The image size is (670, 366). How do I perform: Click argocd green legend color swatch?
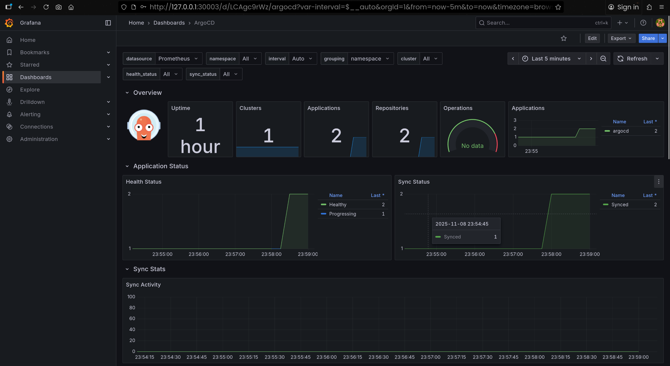pos(607,131)
